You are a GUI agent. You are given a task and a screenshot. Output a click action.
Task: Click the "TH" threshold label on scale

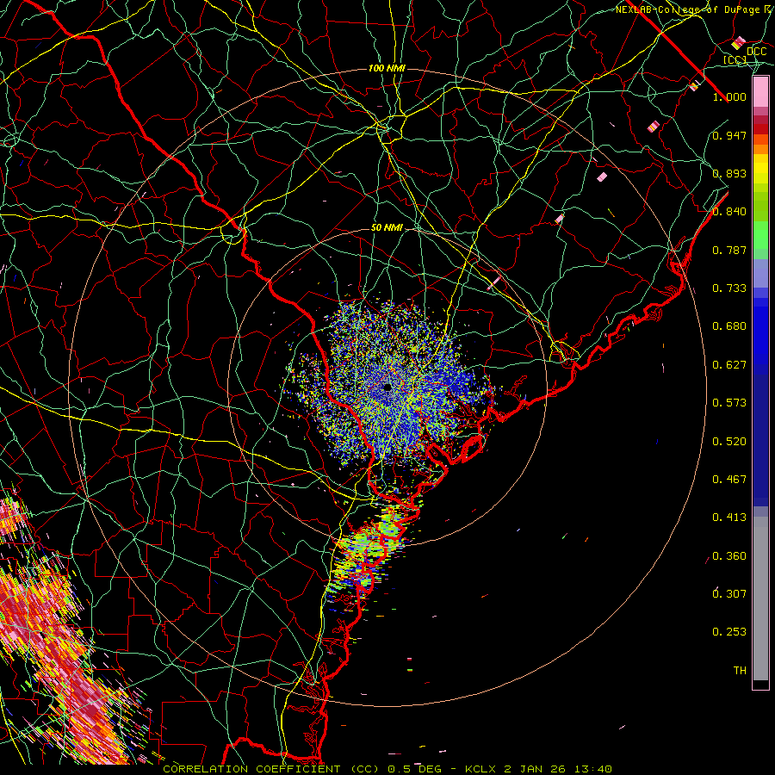pyautogui.click(x=740, y=671)
